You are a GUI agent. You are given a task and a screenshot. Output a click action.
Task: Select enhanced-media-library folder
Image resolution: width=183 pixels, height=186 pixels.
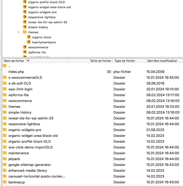pos(28,170)
